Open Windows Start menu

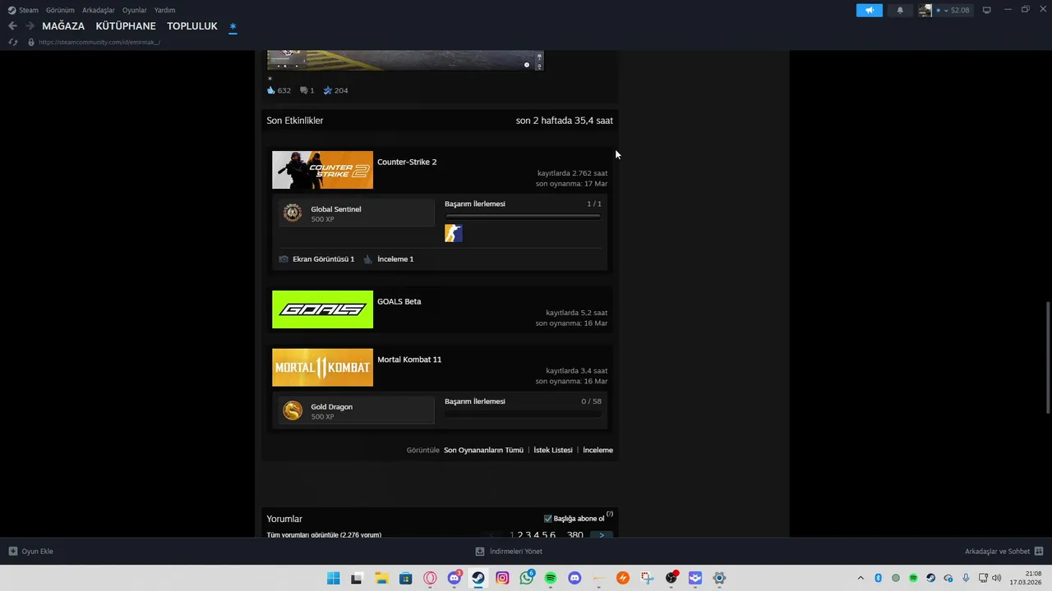[333, 578]
